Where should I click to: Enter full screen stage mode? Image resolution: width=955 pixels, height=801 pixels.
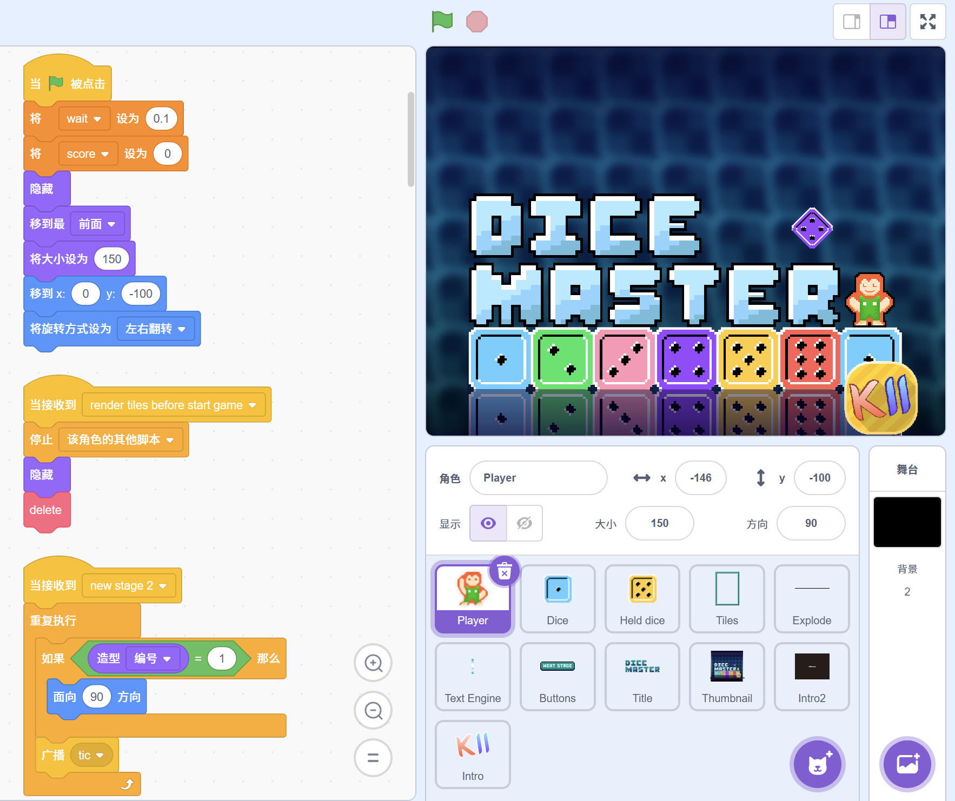pos(927,22)
